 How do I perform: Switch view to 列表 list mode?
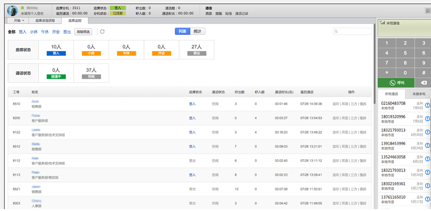point(182,31)
